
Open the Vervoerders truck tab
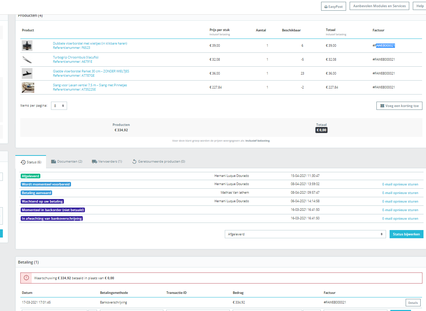(107, 162)
